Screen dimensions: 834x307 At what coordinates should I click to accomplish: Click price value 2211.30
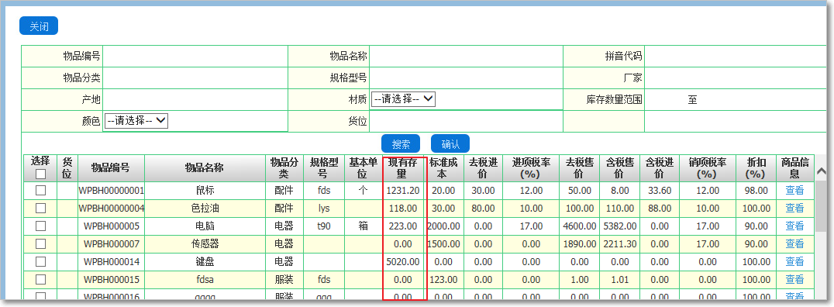pyautogui.click(x=620, y=244)
